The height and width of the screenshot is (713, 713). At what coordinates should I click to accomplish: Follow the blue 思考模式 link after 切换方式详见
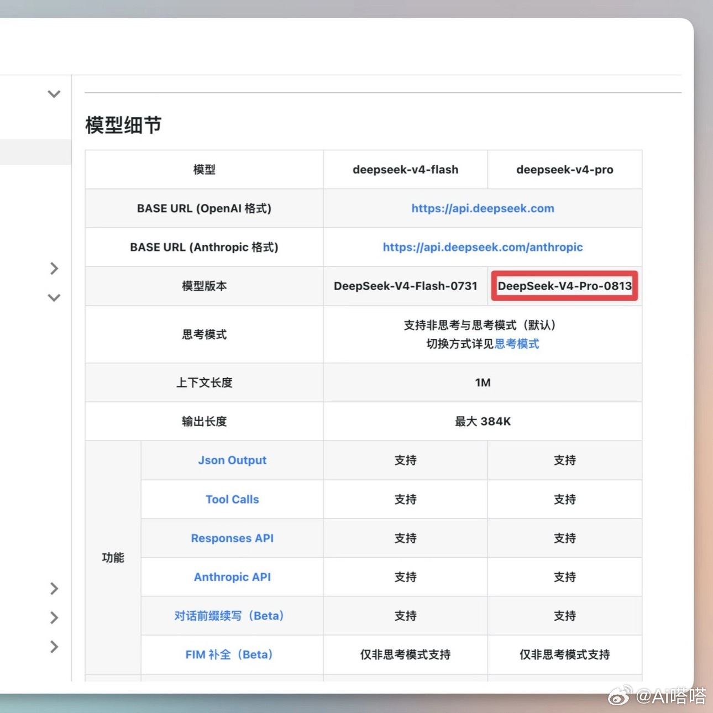click(x=517, y=344)
